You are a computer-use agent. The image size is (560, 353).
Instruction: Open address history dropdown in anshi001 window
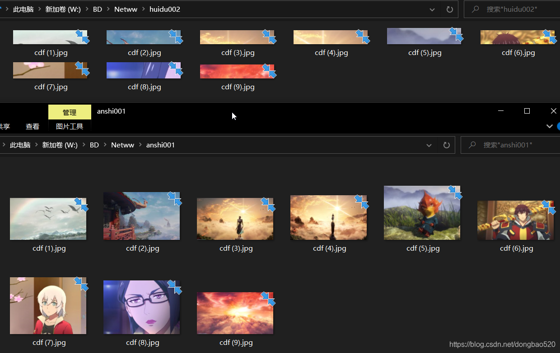coord(429,145)
